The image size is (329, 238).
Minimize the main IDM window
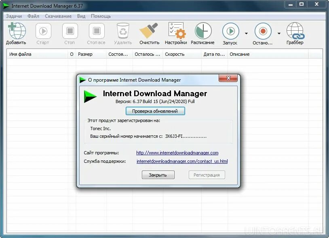coord(291,4)
